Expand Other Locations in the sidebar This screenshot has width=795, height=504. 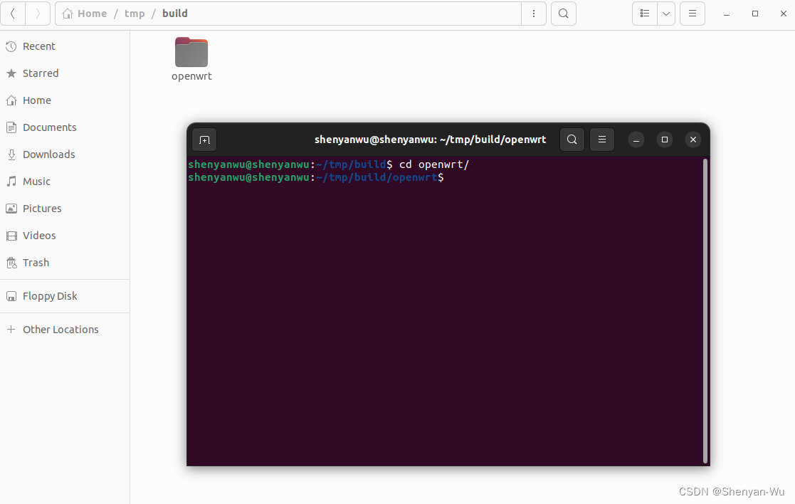[60, 329]
